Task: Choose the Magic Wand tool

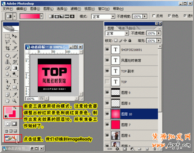Action: (15, 42)
